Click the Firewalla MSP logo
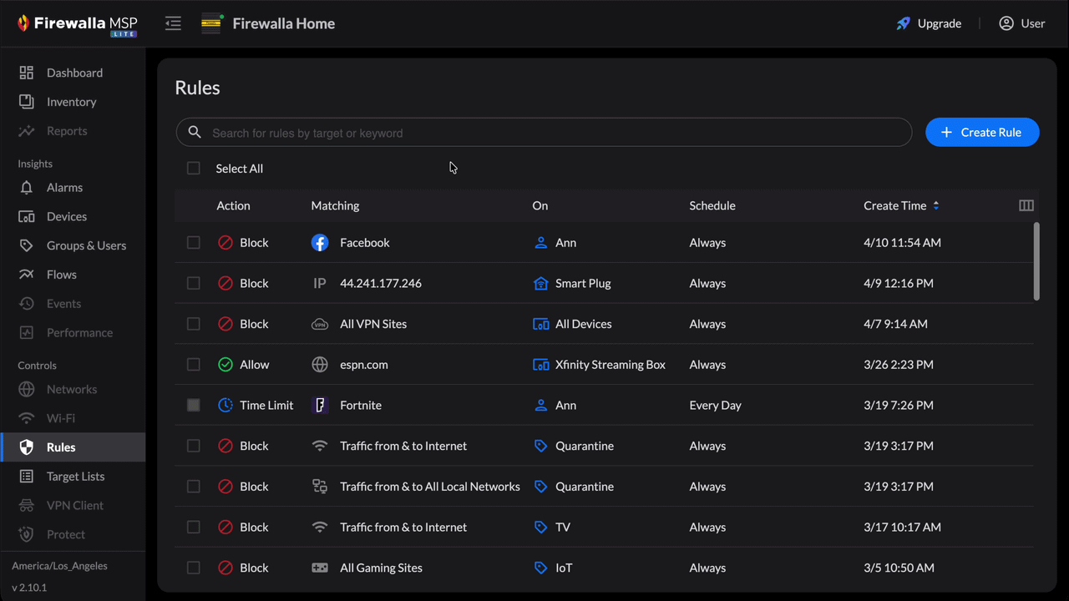This screenshot has width=1069, height=601. pyautogui.click(x=77, y=24)
